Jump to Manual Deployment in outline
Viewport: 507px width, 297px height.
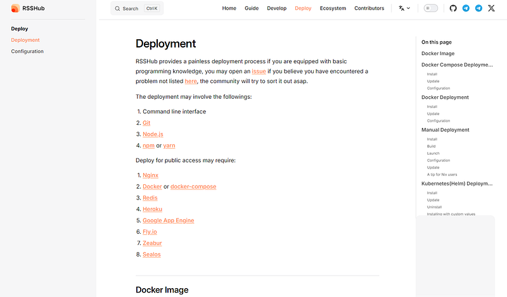[446, 130]
